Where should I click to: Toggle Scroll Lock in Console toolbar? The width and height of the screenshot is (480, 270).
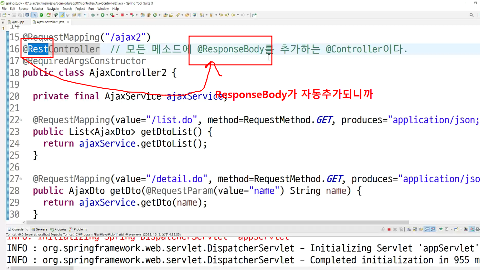click(x=415, y=229)
